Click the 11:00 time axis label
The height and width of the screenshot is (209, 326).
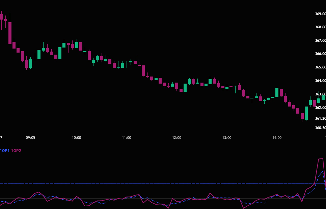click(127, 138)
